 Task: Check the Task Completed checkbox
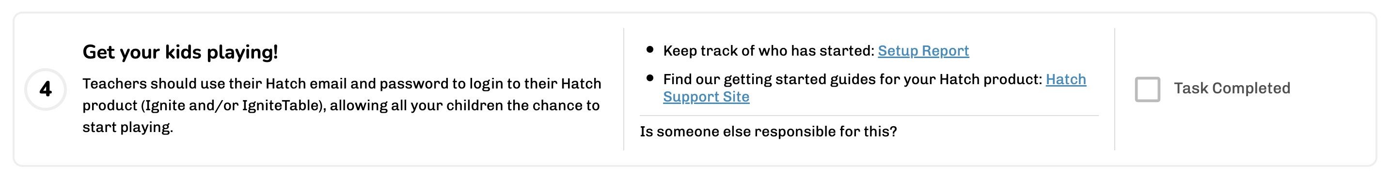tap(1147, 89)
